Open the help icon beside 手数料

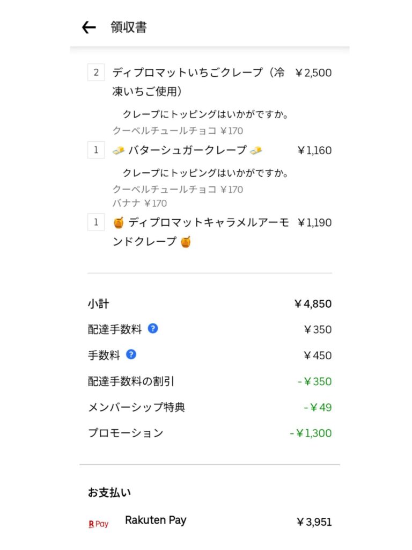(131, 354)
